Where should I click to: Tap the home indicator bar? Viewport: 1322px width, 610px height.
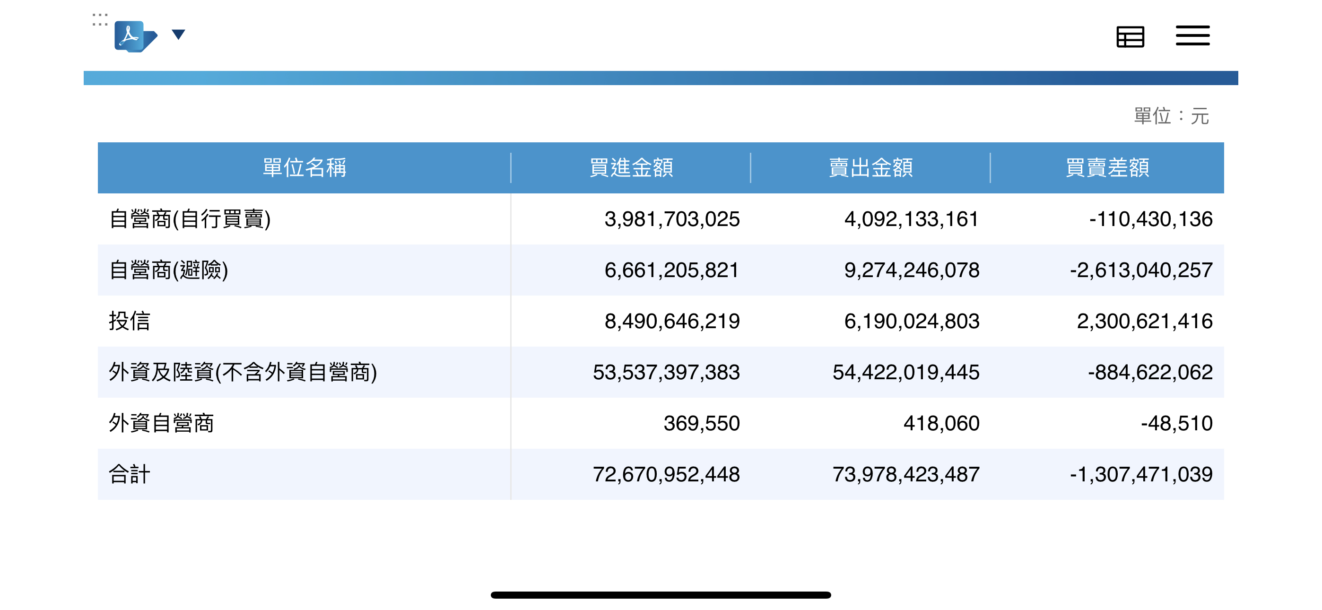(x=661, y=594)
